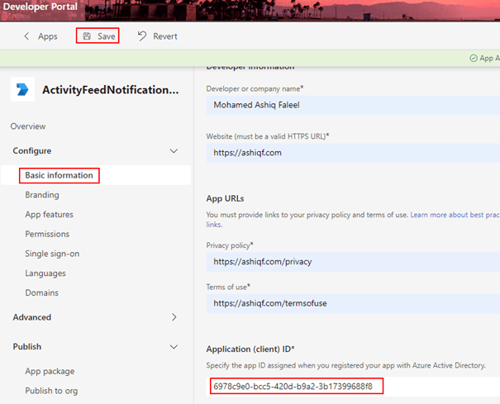Collapse the Publish section chevron
500x404 pixels.
[174, 347]
